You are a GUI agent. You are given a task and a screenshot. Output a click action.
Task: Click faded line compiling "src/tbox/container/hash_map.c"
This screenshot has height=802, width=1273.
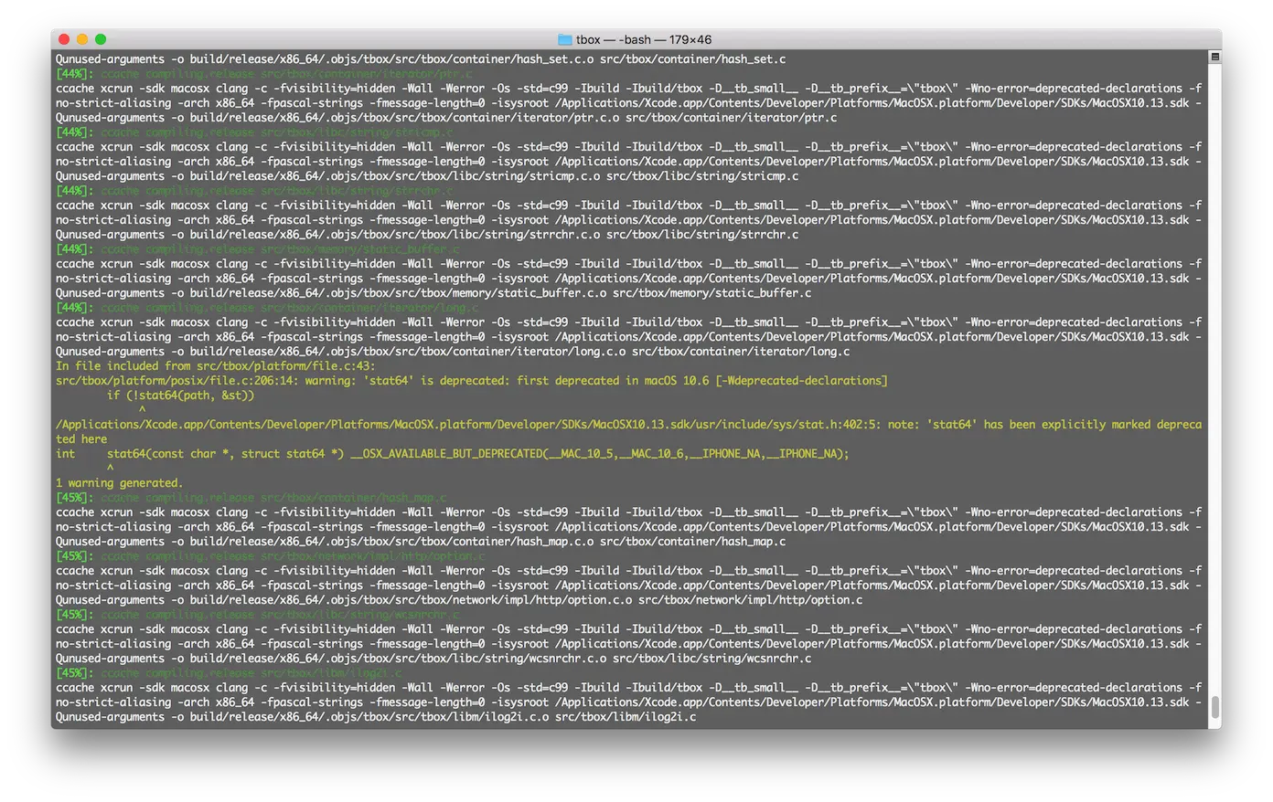point(273,498)
